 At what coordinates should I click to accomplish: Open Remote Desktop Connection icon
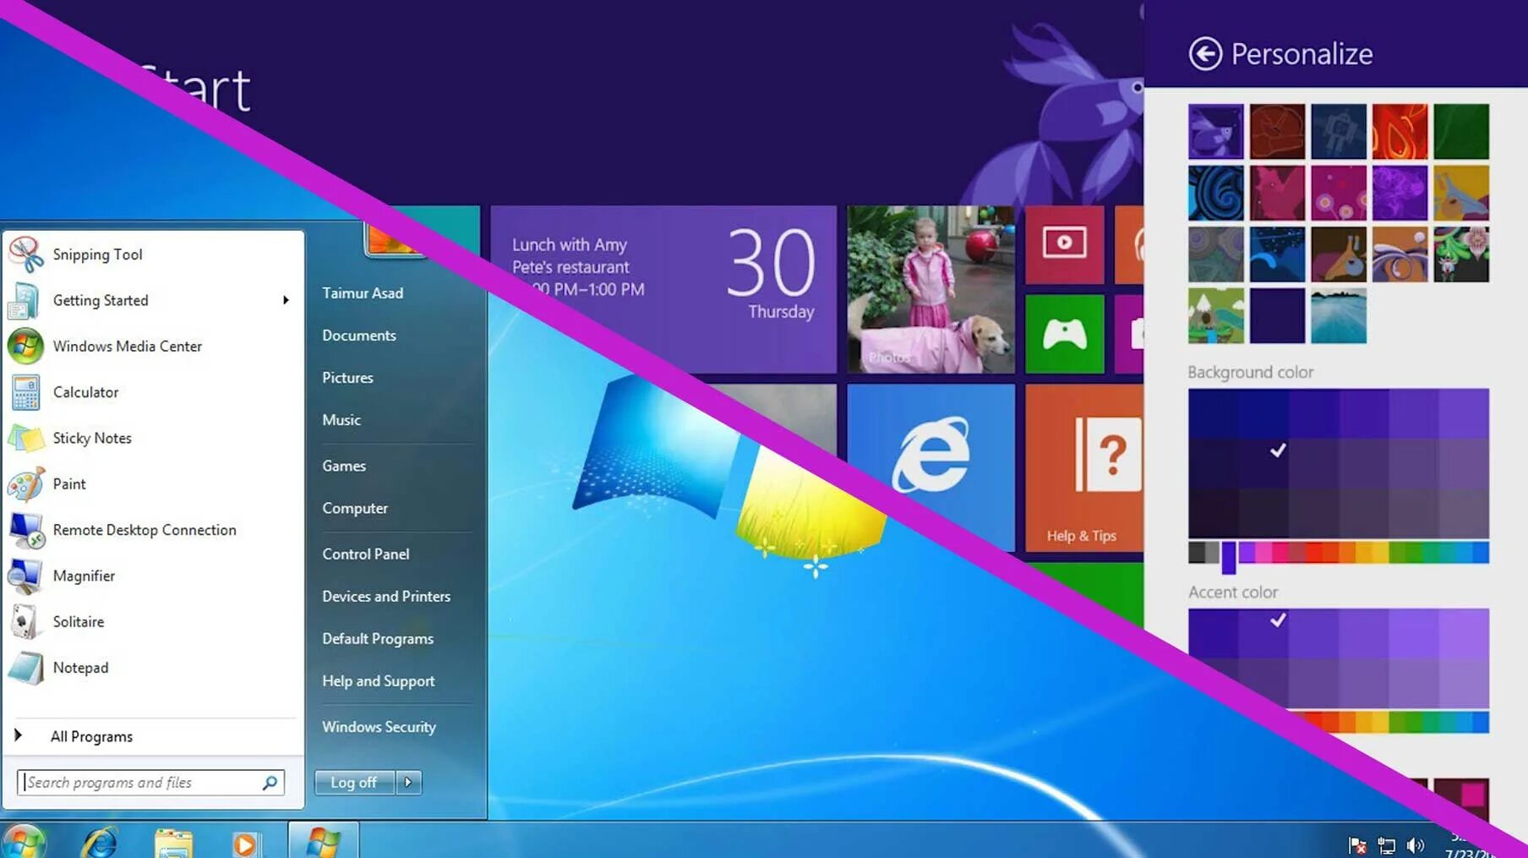click(26, 530)
